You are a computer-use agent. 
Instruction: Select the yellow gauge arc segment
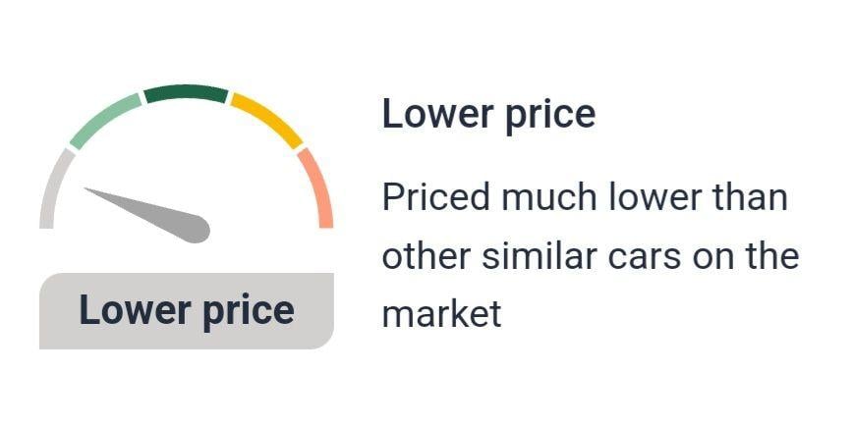coord(266,120)
